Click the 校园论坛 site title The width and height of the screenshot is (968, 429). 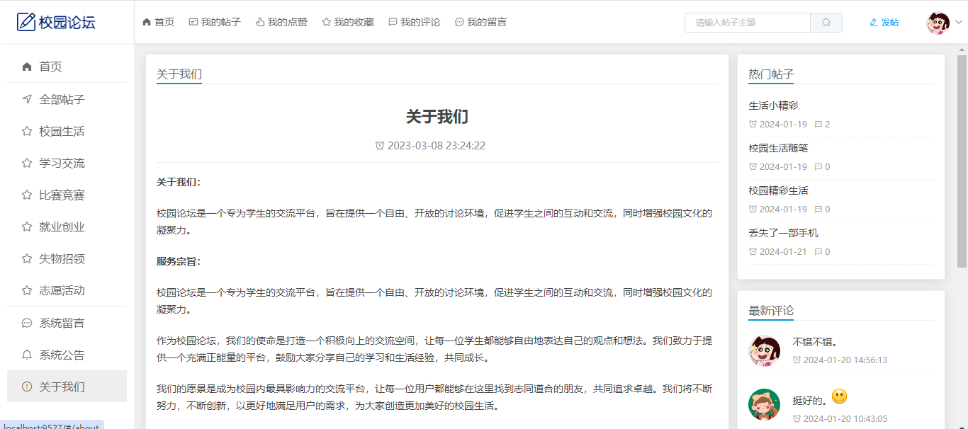click(67, 22)
